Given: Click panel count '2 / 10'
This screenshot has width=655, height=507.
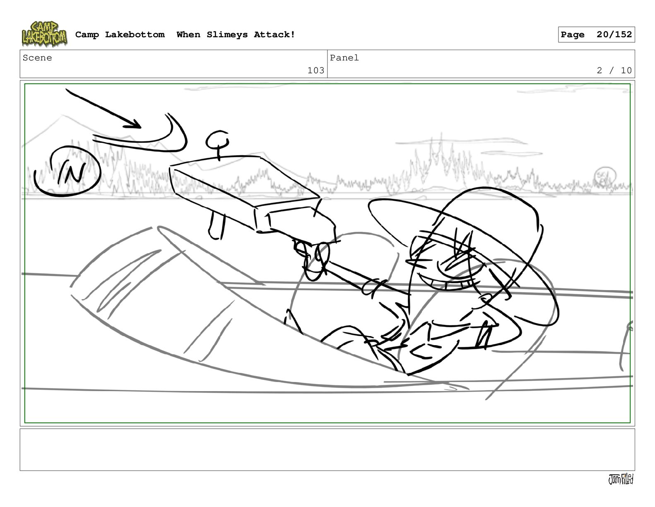Looking at the screenshot, I should (614, 70).
